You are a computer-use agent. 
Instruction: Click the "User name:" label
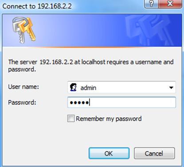click(x=23, y=87)
